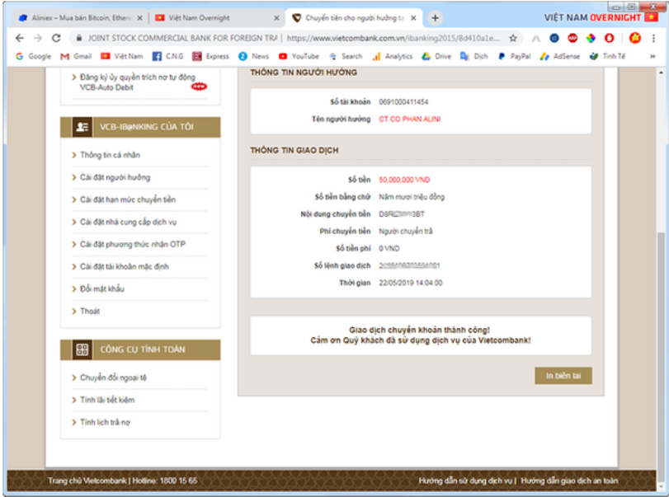Screen dimensions: 669x497
Task: Open the Dịch translate bookmark
Action: point(474,56)
